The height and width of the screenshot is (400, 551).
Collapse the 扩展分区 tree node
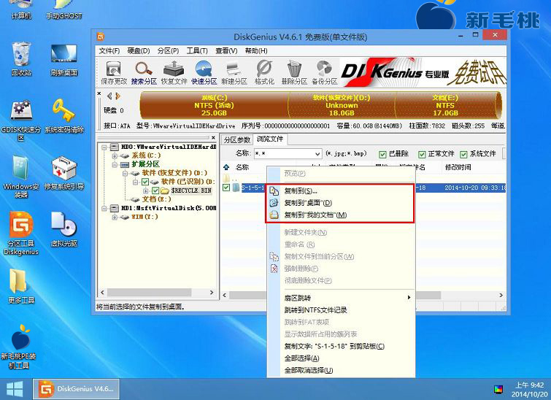(x=115, y=164)
